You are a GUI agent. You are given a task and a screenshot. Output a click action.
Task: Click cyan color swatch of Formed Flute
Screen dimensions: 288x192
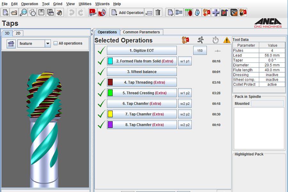(110, 61)
